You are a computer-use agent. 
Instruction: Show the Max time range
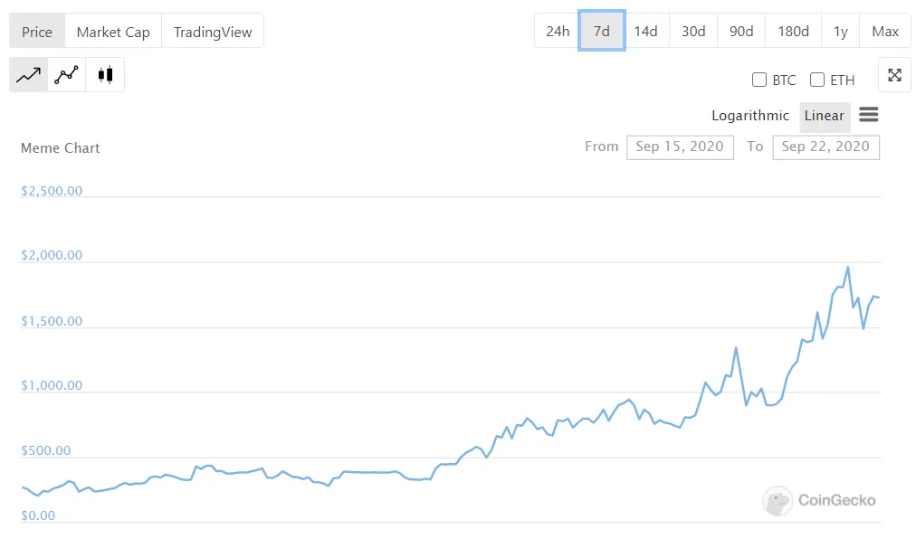(885, 32)
